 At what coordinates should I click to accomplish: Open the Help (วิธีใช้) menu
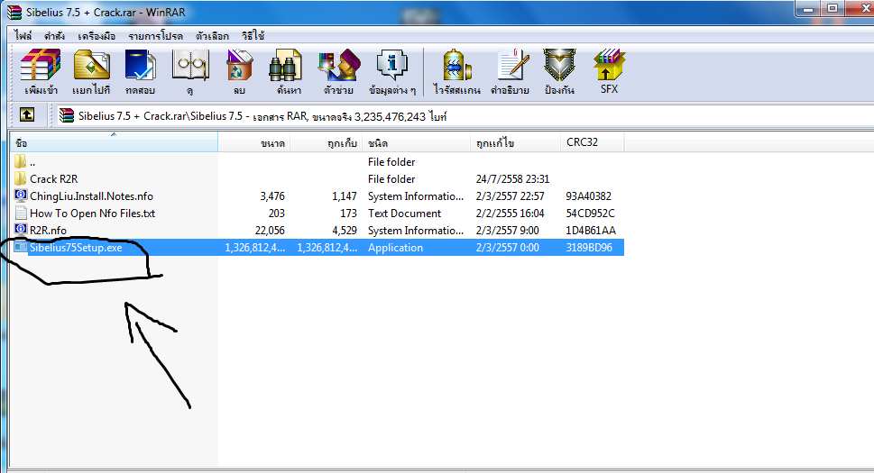pyautogui.click(x=253, y=36)
